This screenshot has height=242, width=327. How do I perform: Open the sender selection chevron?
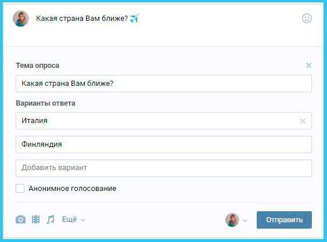245,221
